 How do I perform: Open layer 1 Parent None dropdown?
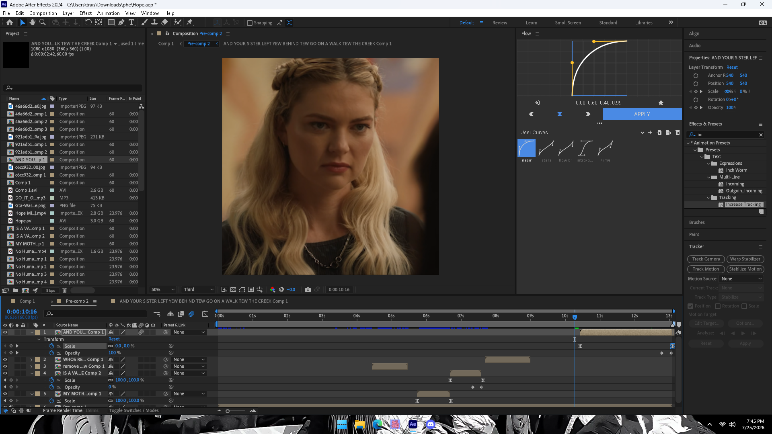(x=189, y=332)
